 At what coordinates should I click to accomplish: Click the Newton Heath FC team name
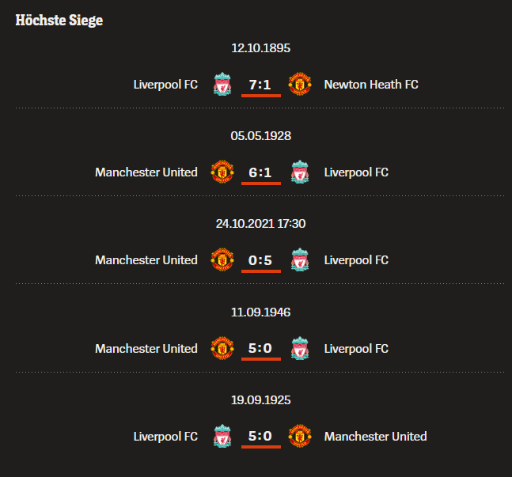tap(371, 84)
